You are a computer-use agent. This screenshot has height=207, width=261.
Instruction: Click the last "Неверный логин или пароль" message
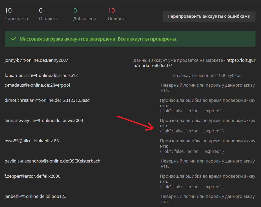[x=208, y=199]
